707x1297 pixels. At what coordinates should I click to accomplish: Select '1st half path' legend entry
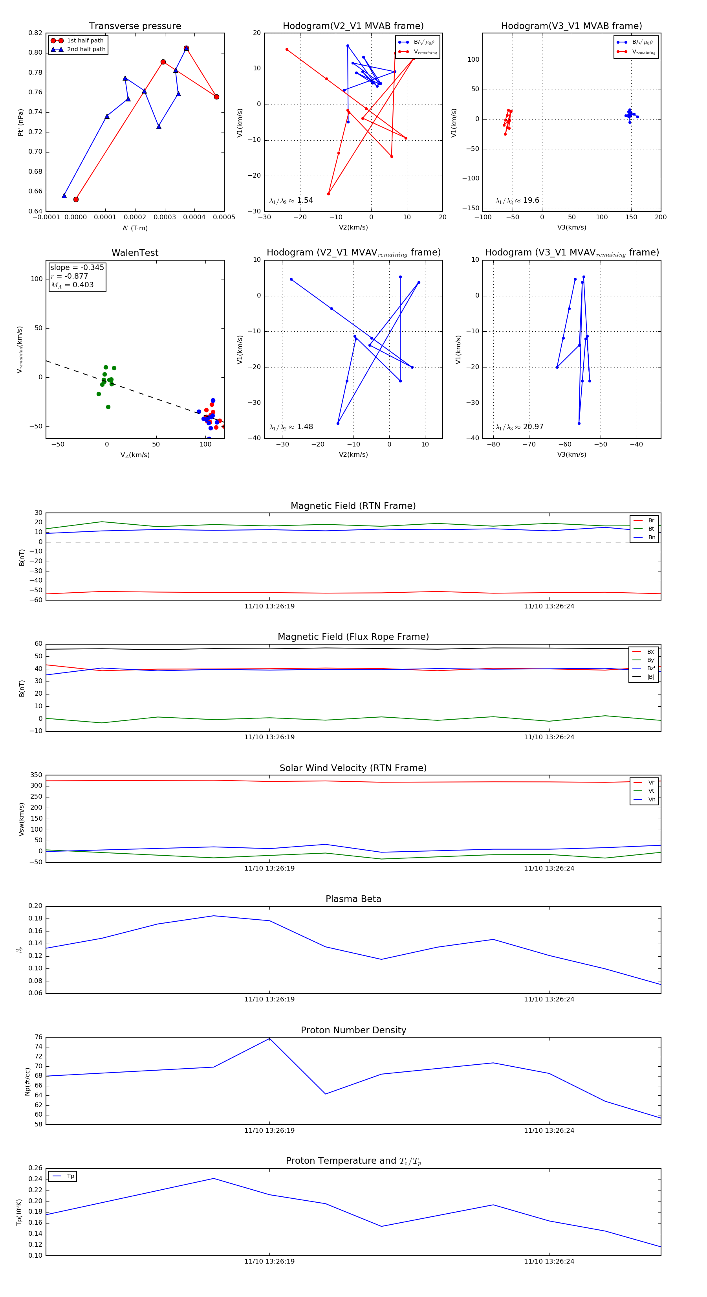(x=78, y=41)
